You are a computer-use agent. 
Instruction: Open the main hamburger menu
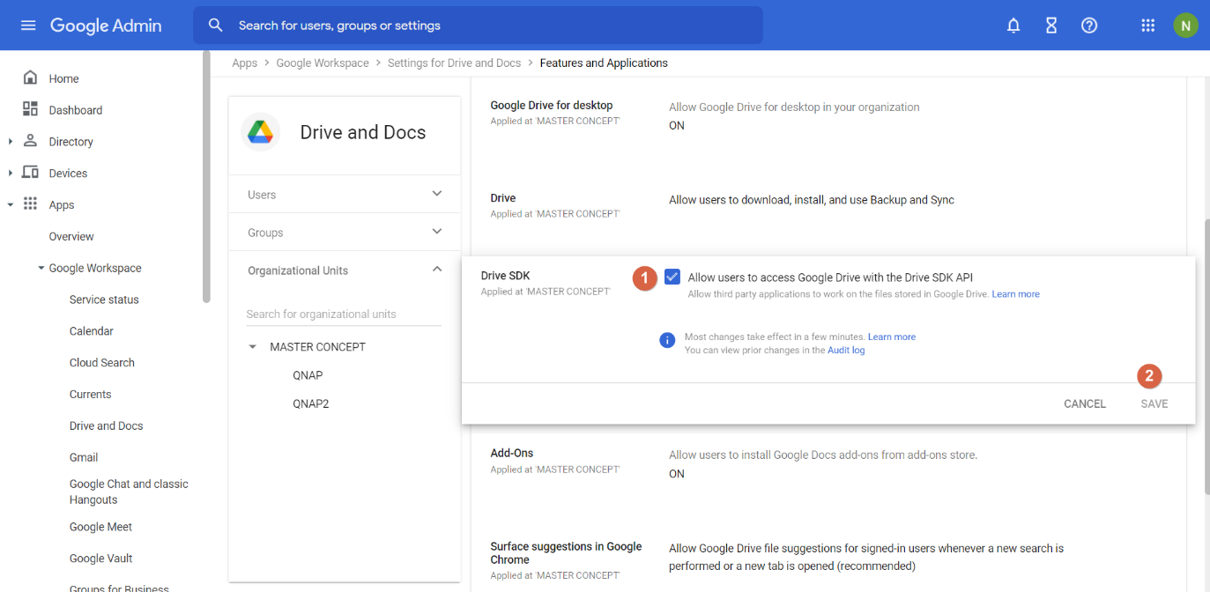(28, 26)
